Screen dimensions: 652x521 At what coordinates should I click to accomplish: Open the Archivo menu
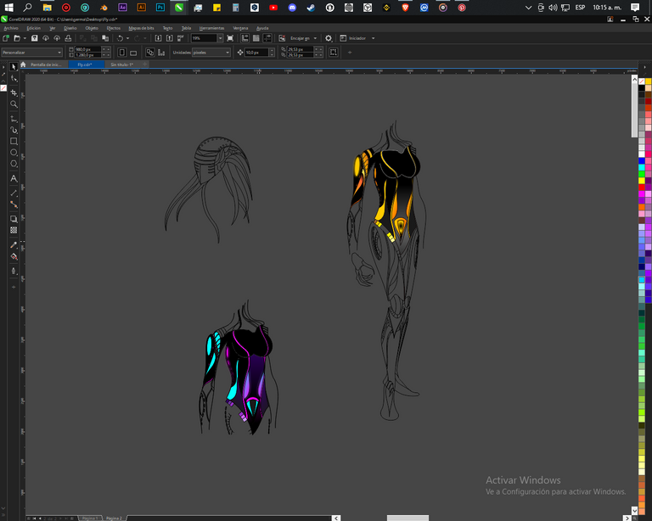11,28
